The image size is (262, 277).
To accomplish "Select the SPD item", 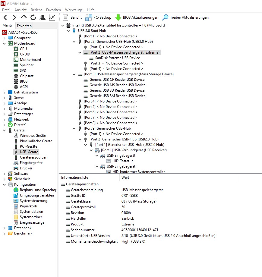I will coord(23,71).
